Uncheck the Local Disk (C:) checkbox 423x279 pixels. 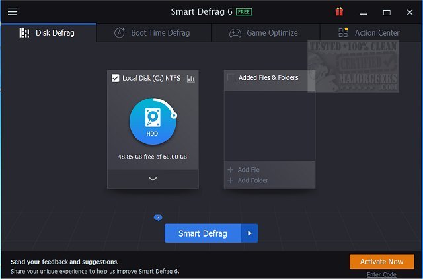point(116,78)
